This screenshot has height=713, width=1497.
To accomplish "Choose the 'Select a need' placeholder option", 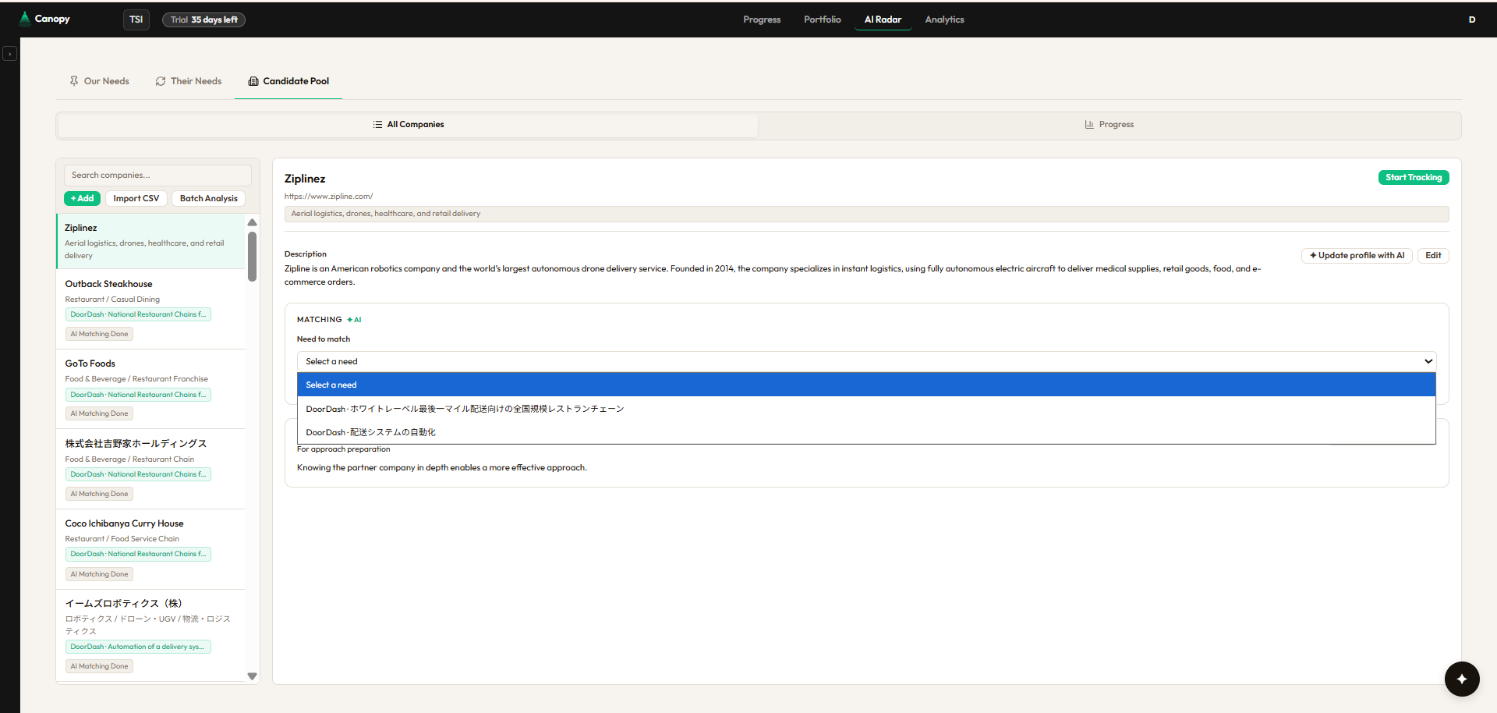I will (866, 385).
